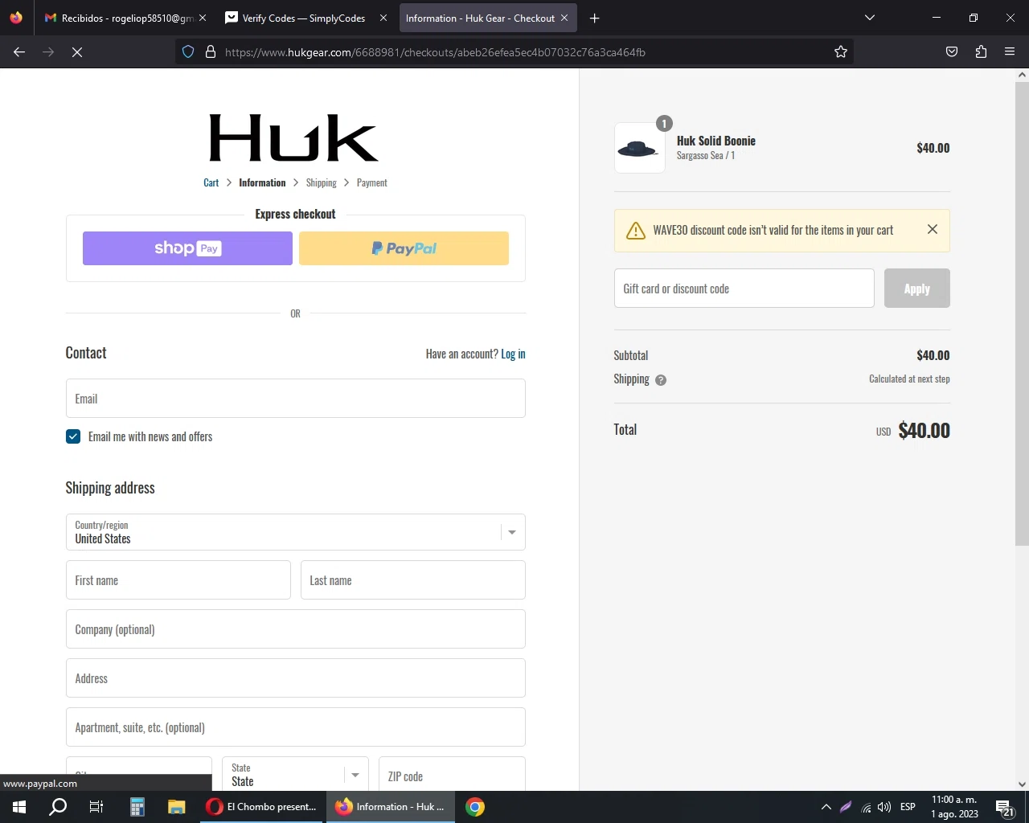Switch to the Opera El Chombo window
Screen dimensions: 1029x823
pyautogui.click(x=262, y=807)
